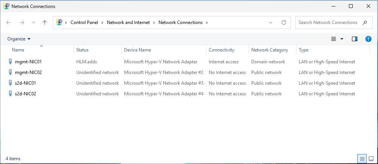378x164 pixels.
Task: Switch to details view in status bar
Action: 362,158
